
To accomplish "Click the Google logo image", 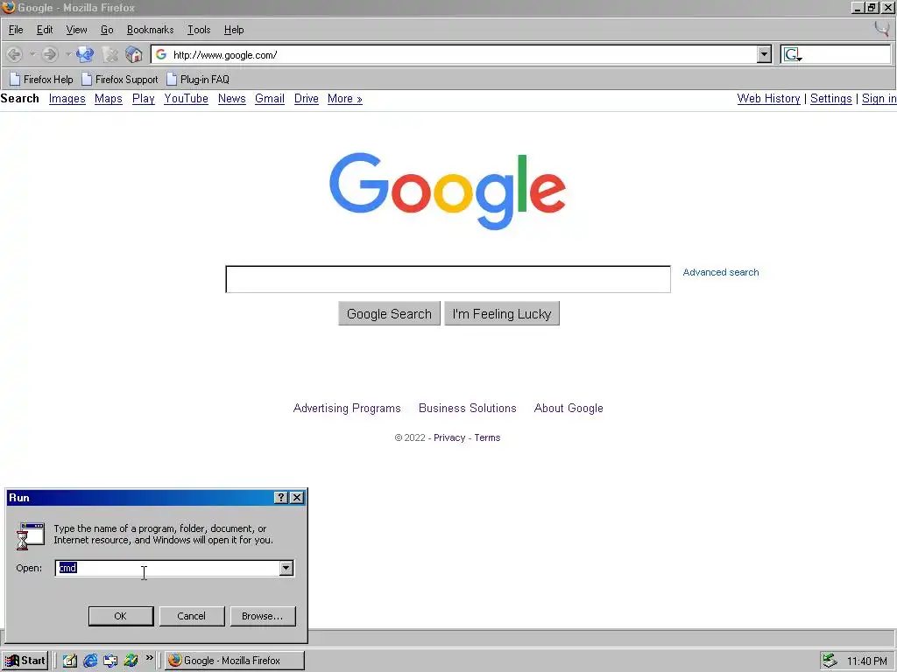I will click(x=448, y=191).
